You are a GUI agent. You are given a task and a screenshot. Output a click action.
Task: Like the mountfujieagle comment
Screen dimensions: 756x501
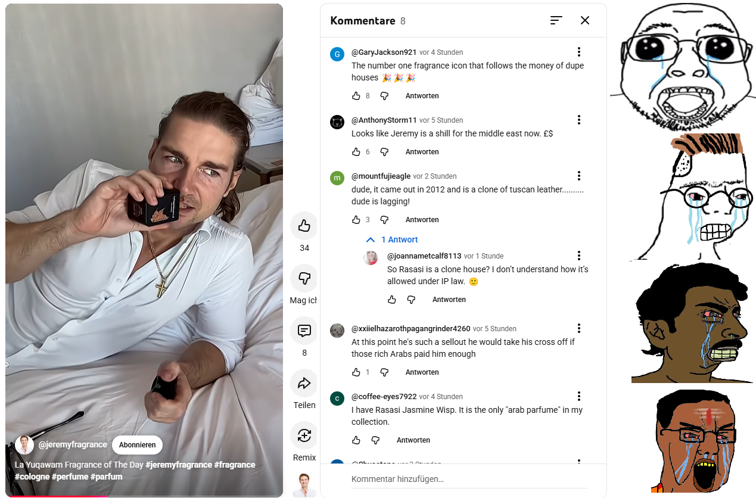tap(356, 220)
